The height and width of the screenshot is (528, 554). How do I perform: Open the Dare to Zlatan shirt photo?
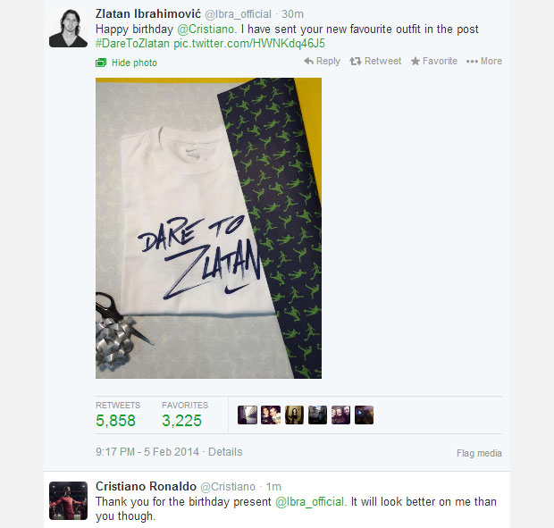pos(208,228)
